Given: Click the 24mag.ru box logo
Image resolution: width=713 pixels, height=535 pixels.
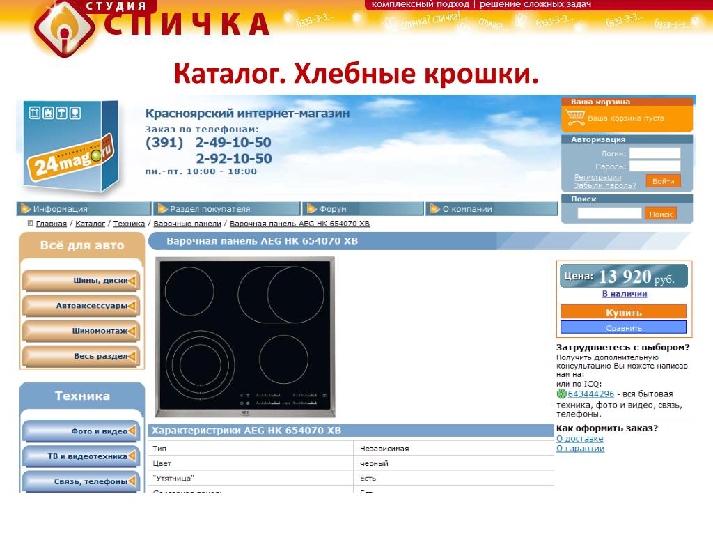Looking at the screenshot, I should click(71, 146).
